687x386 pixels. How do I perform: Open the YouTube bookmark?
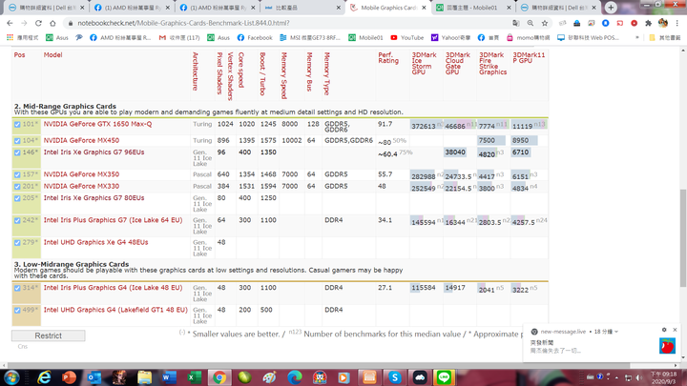click(407, 37)
